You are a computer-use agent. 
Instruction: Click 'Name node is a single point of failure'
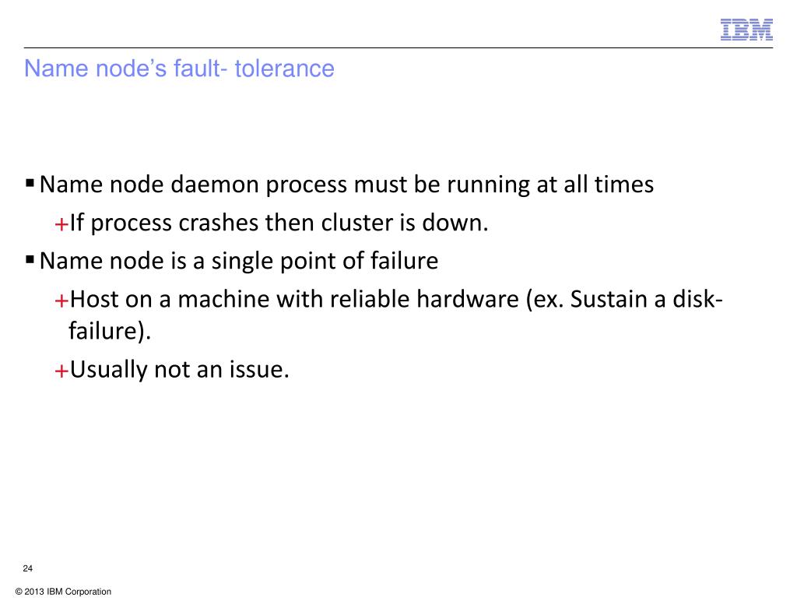pos(239,261)
